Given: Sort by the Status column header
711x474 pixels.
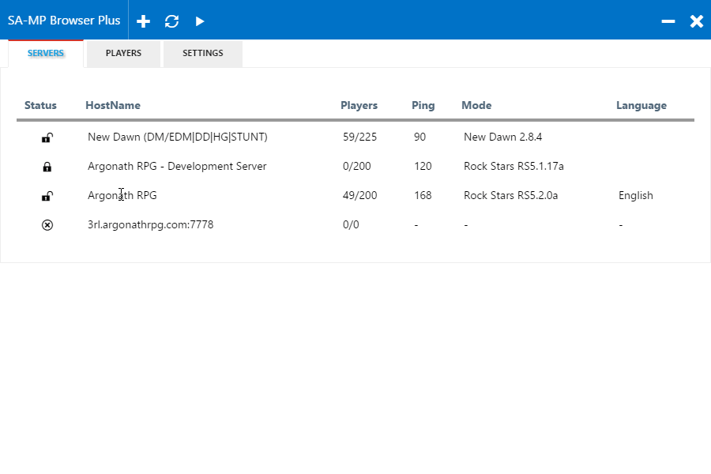Looking at the screenshot, I should (x=40, y=105).
